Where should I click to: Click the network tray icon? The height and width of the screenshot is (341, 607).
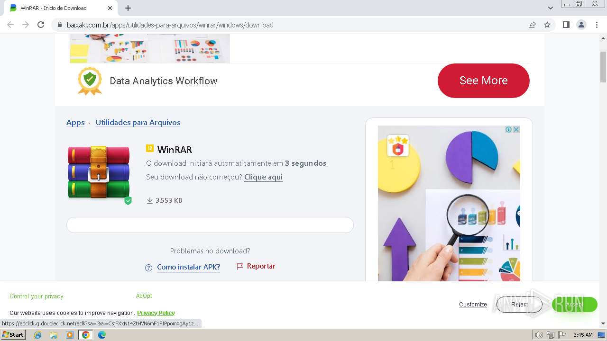coord(550,335)
